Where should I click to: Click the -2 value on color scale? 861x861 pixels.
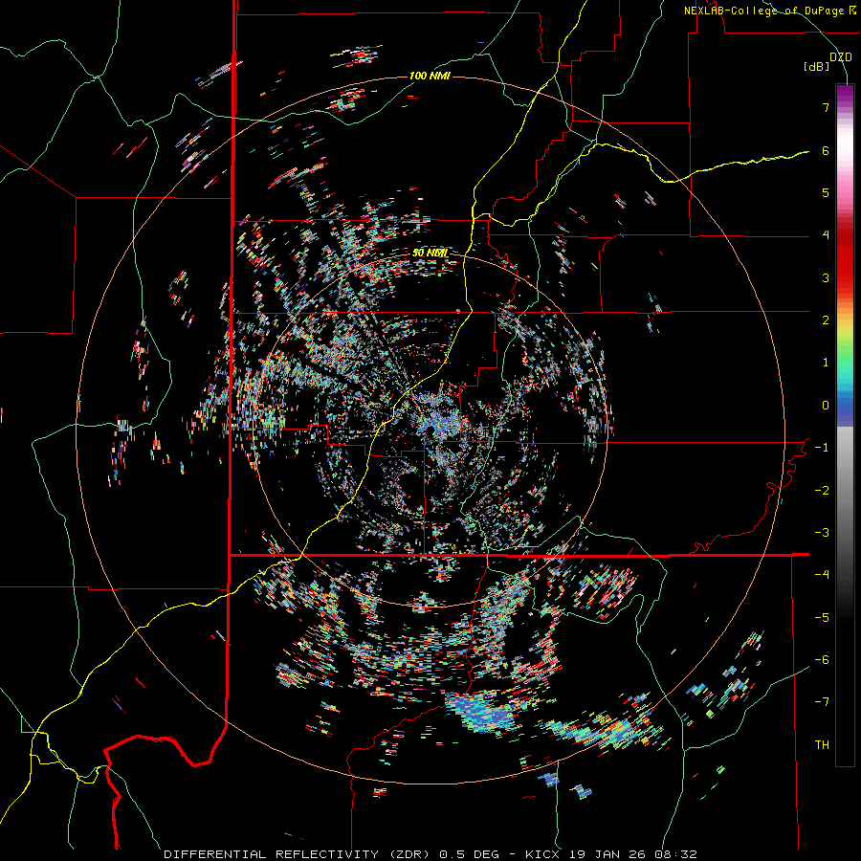(822, 491)
